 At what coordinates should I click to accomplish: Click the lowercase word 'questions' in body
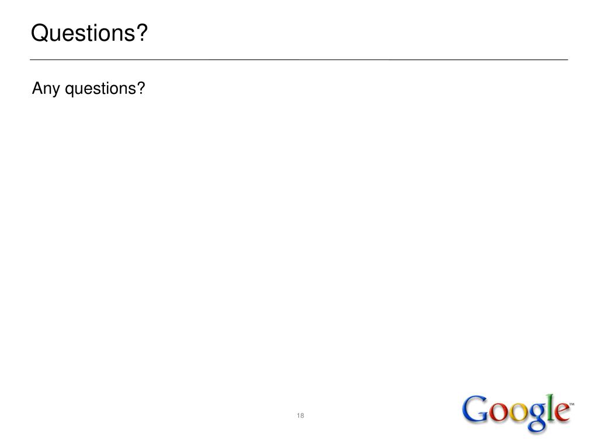tap(100, 89)
